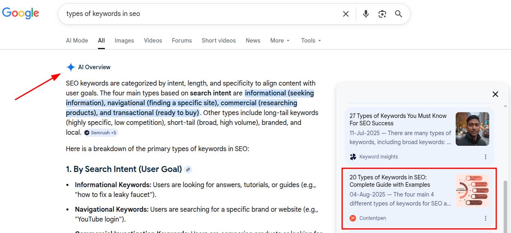Click 'Here is a breakdown of the primary types' line
This screenshot has height=233, width=511.
pyautogui.click(x=157, y=149)
